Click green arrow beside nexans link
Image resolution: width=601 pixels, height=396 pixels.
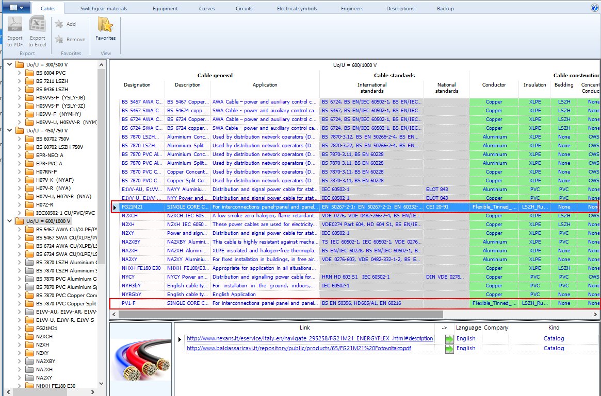pyautogui.click(x=449, y=339)
